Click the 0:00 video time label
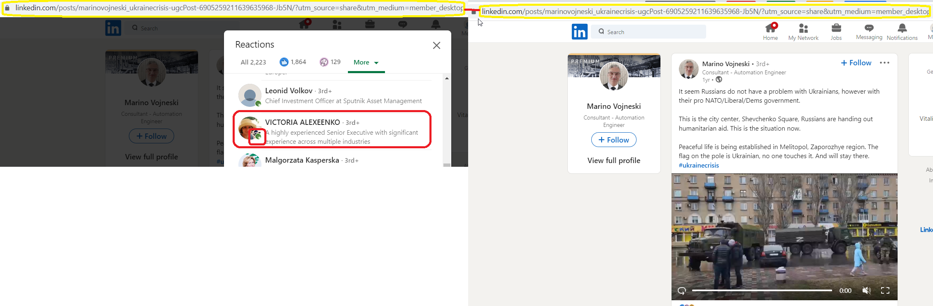This screenshot has height=306, width=933. 845,291
